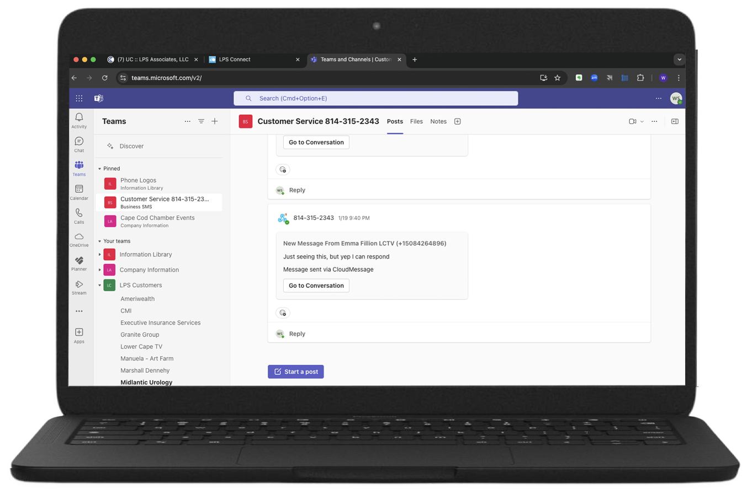Viewport: 747px width, 489px height.
Task: Open Chat from the left rail
Action: pyautogui.click(x=79, y=144)
